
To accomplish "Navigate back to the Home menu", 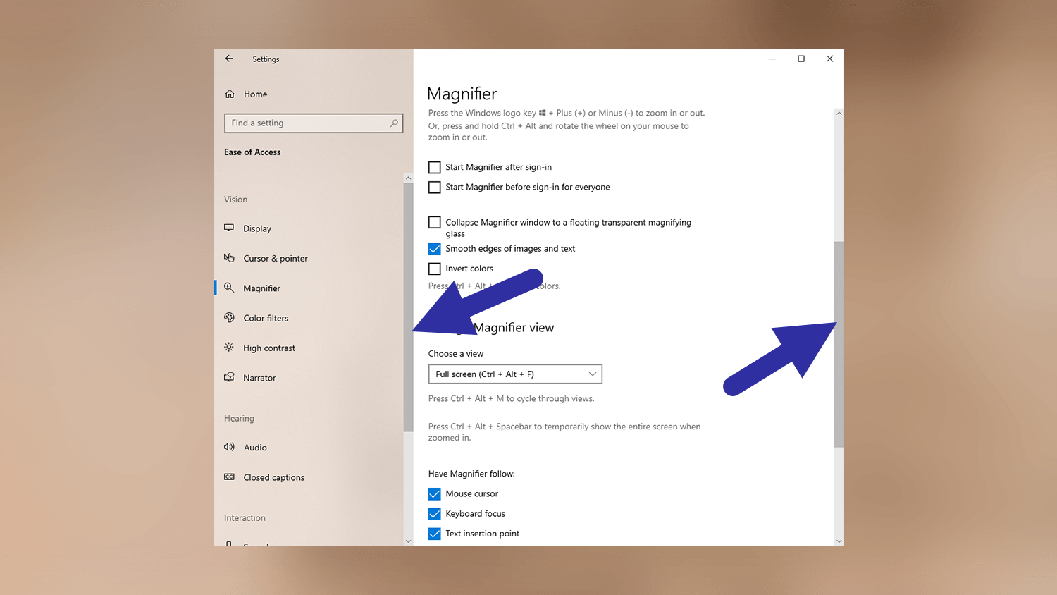I will click(x=255, y=94).
